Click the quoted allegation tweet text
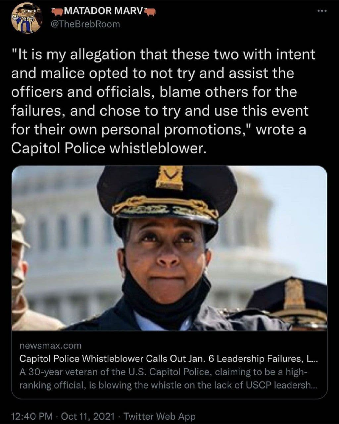339x424 pixels. point(163,102)
